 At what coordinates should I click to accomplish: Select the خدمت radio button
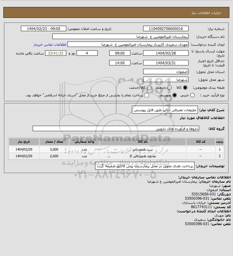coord(169,88)
